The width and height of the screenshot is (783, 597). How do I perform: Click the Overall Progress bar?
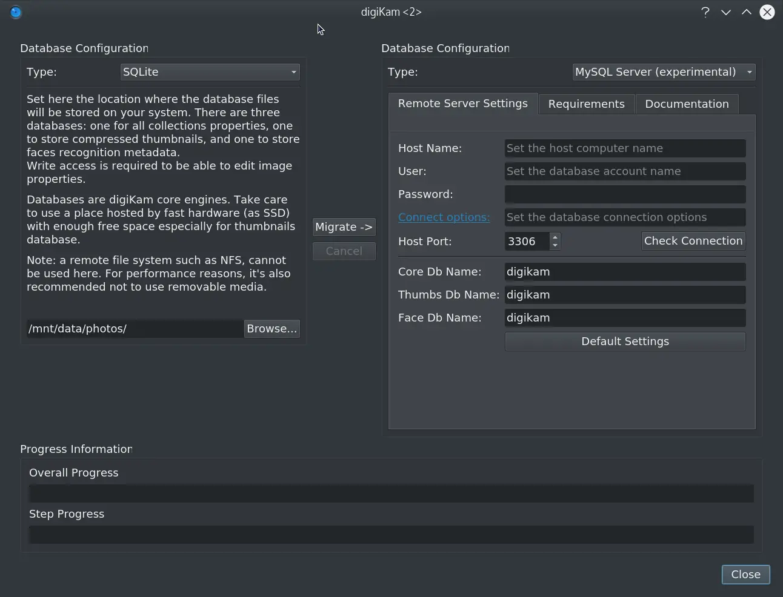tap(391, 493)
